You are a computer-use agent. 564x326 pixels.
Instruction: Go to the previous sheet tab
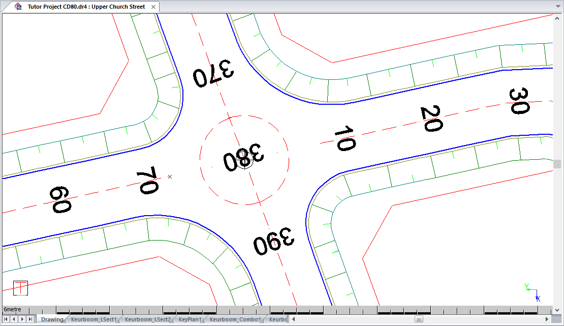click(x=14, y=319)
